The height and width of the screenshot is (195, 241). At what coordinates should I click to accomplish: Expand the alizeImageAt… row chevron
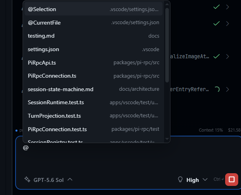pos(228,57)
